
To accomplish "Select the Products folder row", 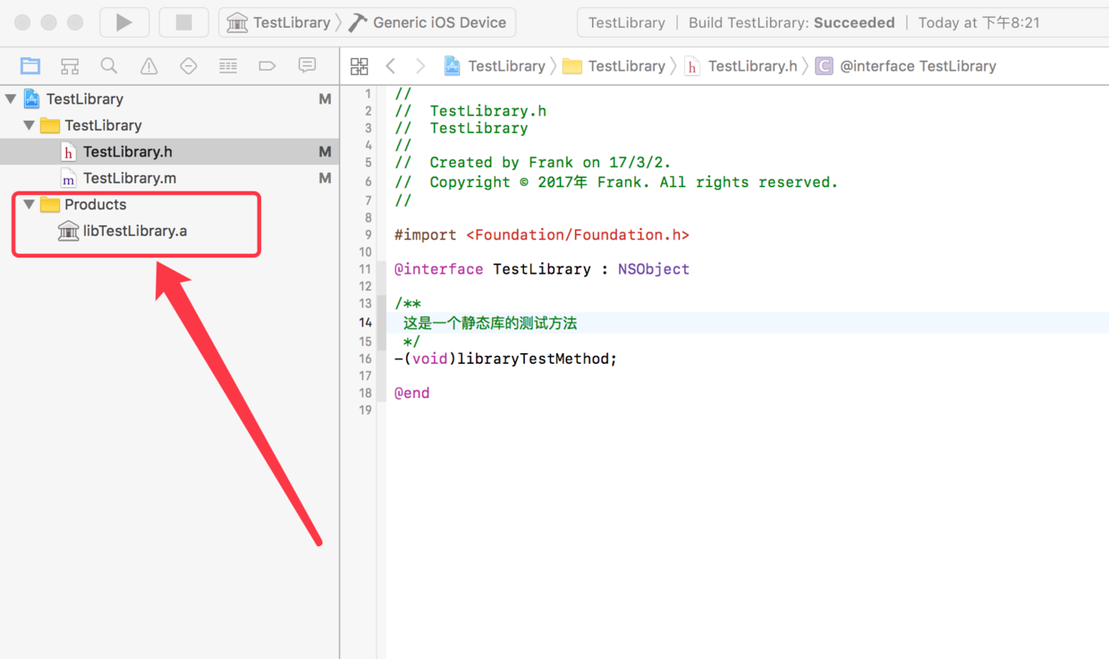I will click(x=169, y=205).
